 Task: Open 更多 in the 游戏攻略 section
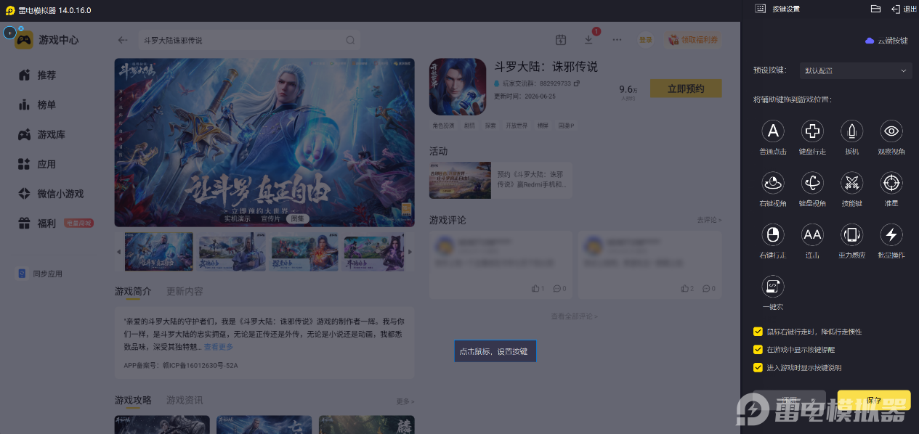[x=405, y=401]
